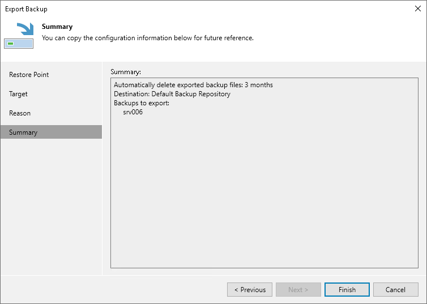
Task: Cancel the Export Backup wizard
Action: pyautogui.click(x=395, y=289)
